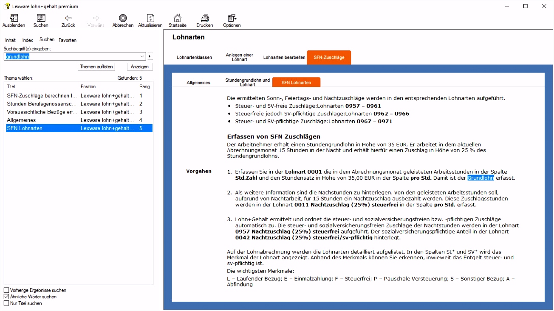This screenshot has height=311, width=554.
Task: Click arrow button beside the search field
Action: tap(150, 56)
